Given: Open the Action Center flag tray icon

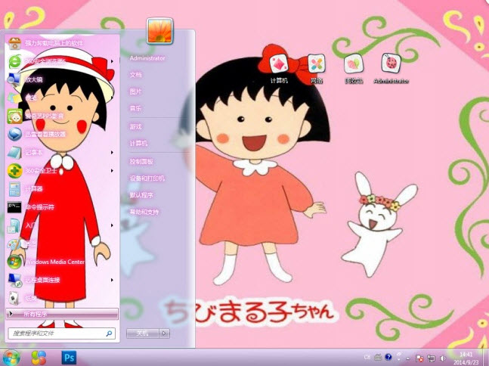Looking at the screenshot, I should click(419, 358).
